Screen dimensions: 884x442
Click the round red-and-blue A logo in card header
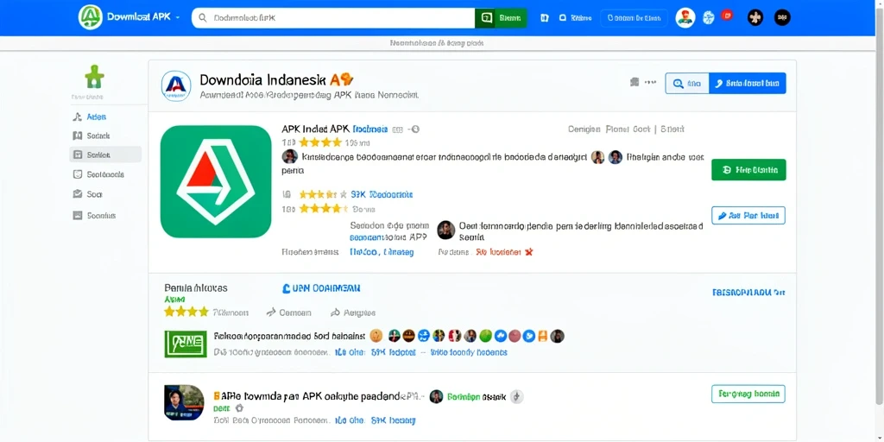tap(176, 85)
